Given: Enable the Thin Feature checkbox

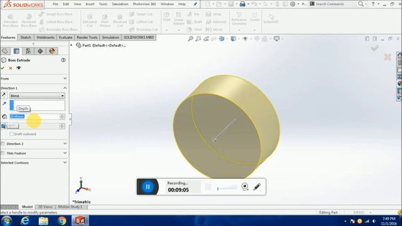Looking at the screenshot, I should (3, 153).
